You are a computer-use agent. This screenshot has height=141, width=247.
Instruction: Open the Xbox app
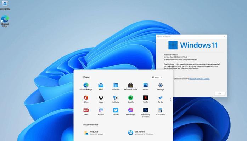pos(101,99)
